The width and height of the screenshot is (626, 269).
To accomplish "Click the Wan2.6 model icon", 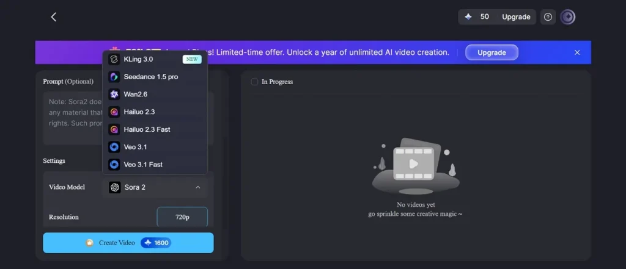I will [114, 95].
